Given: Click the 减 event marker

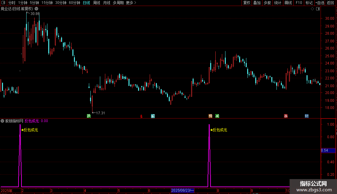Looking at the screenshot, I should tap(217, 116).
